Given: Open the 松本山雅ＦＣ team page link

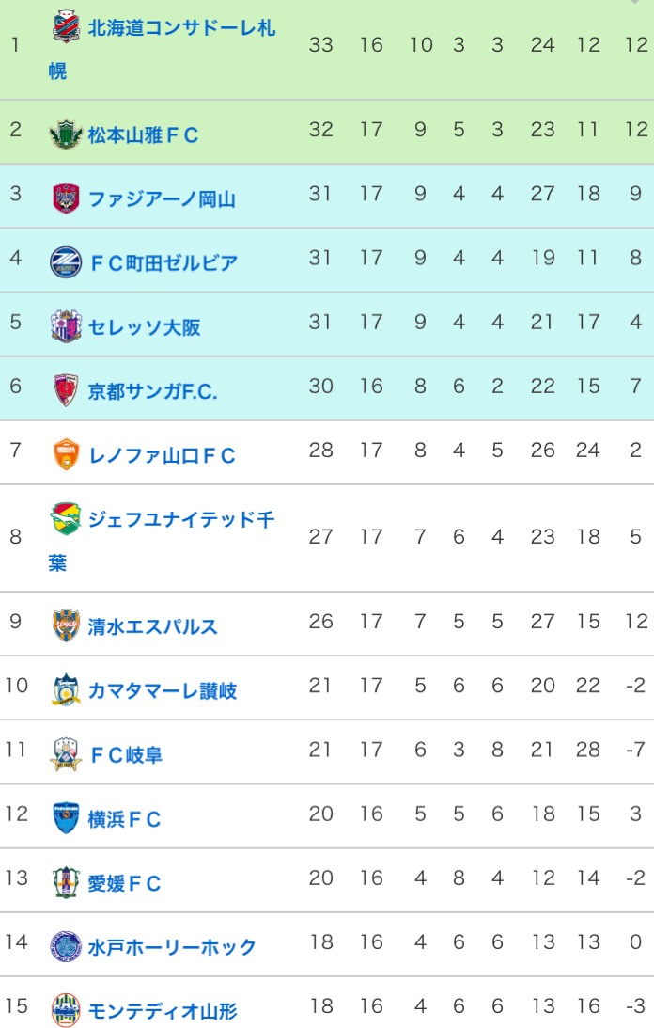Looking at the screenshot, I should [x=144, y=134].
